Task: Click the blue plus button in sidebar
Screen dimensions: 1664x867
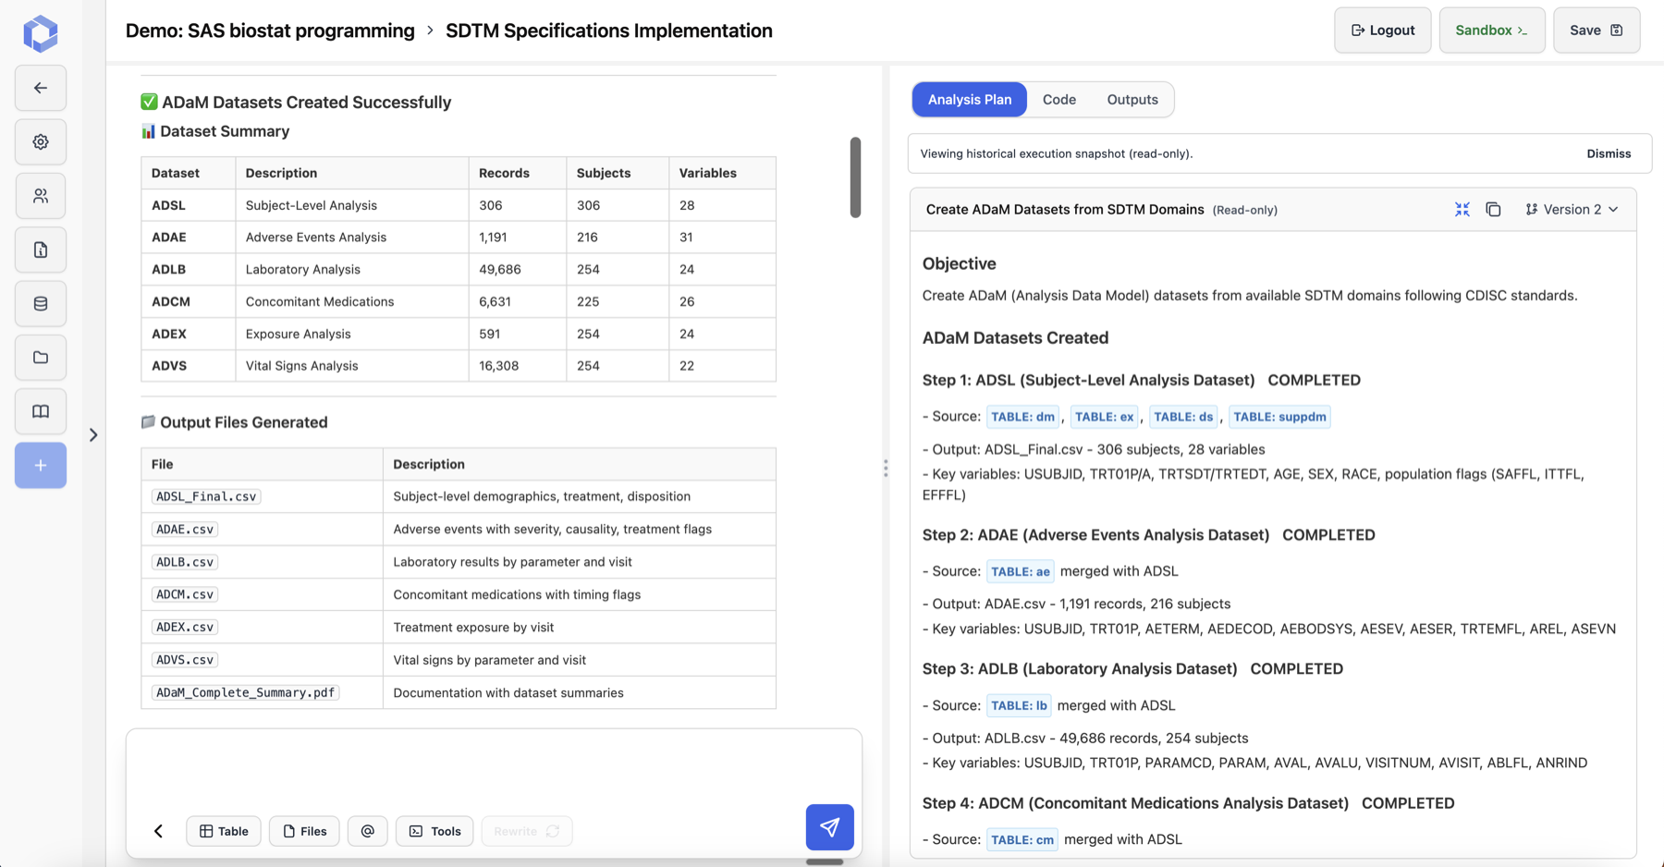Action: click(41, 466)
